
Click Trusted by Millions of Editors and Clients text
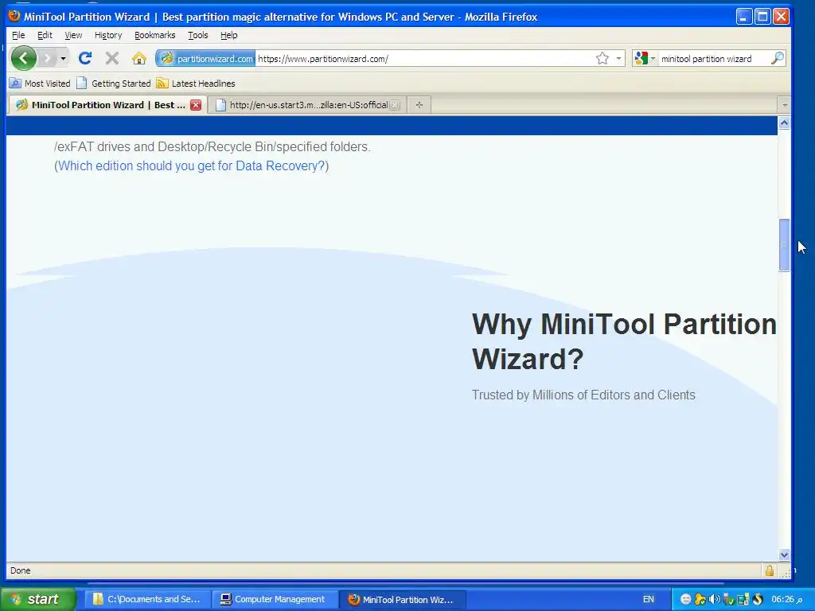coord(583,395)
